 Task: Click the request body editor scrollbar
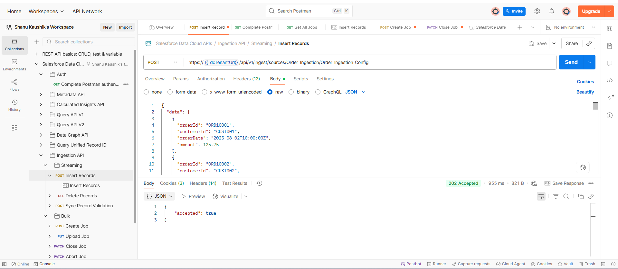coord(595,106)
